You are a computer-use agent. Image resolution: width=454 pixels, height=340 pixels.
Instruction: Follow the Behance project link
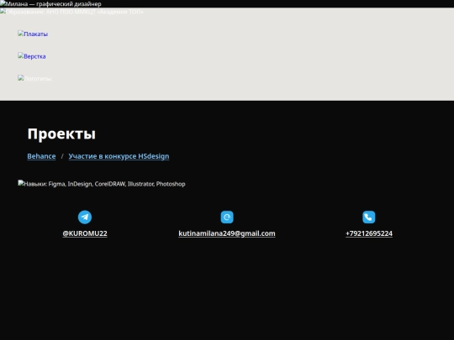41,156
